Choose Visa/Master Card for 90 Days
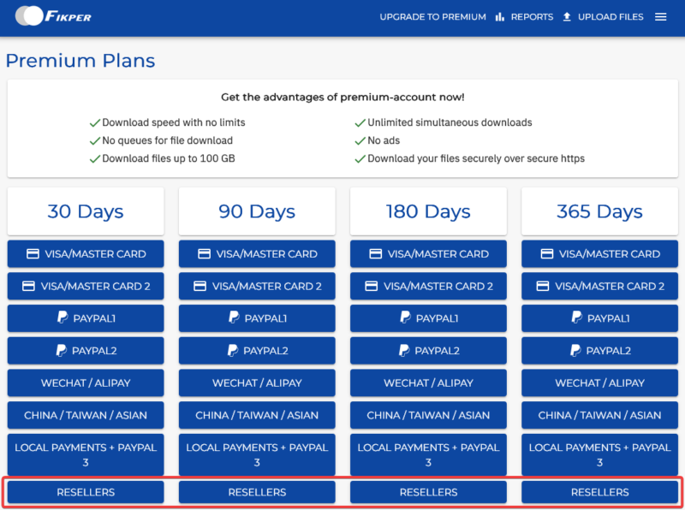 click(257, 253)
